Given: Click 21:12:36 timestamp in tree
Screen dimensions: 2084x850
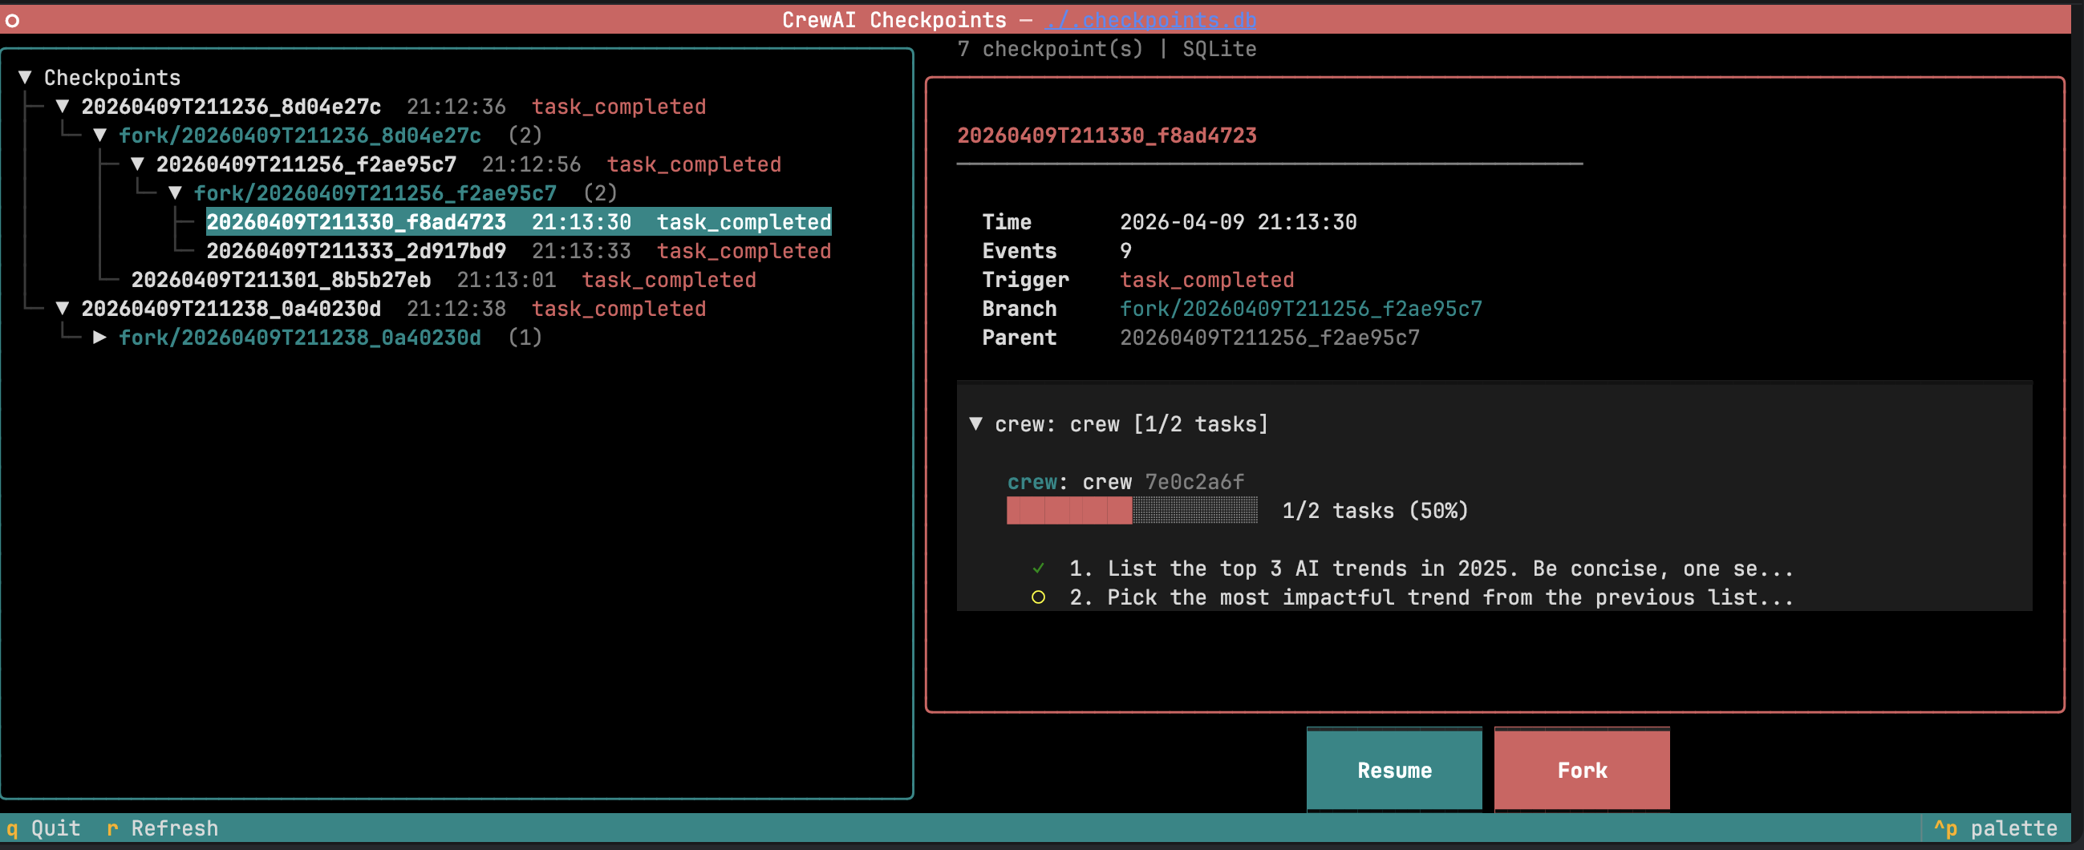Looking at the screenshot, I should (456, 107).
